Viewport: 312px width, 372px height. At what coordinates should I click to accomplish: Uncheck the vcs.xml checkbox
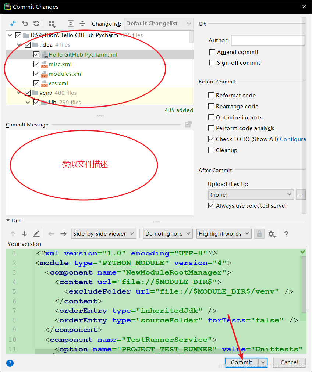(x=36, y=83)
